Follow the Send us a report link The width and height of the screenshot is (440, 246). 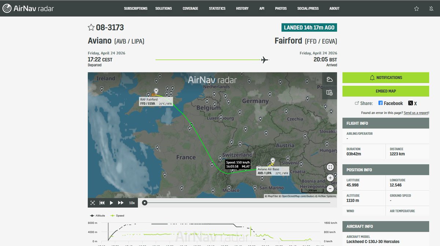coord(416,113)
